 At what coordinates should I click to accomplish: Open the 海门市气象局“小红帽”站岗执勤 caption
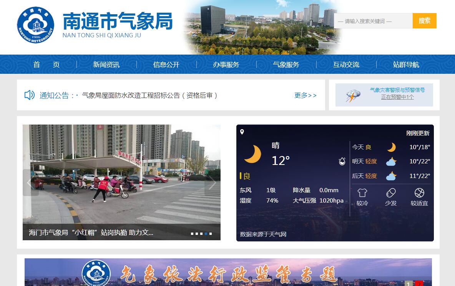point(91,233)
